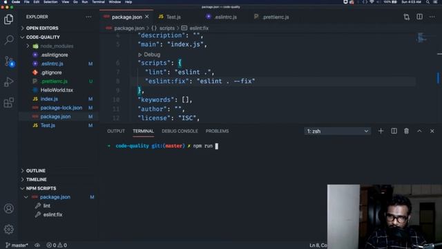Viewport: 442px width, 249px height.
Task: Expand the Outline section
Action: pyautogui.click(x=35, y=171)
